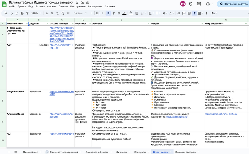Open vertical align dropdown
The image size is (249, 154).
pyautogui.click(x=158, y=13)
